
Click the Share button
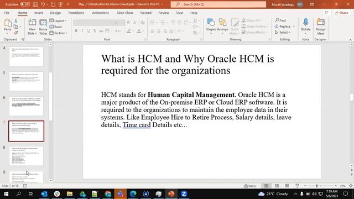click(x=342, y=13)
